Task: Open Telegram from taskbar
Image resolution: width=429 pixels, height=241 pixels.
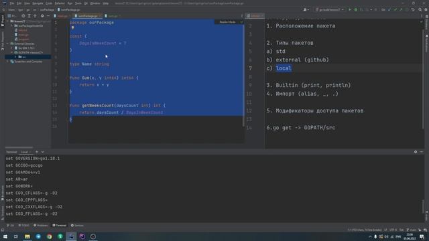Action: coord(38,236)
